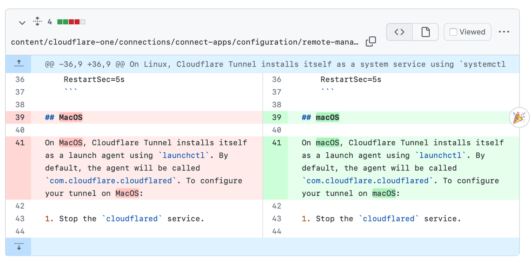Copy the file path to clipboard

tap(371, 41)
